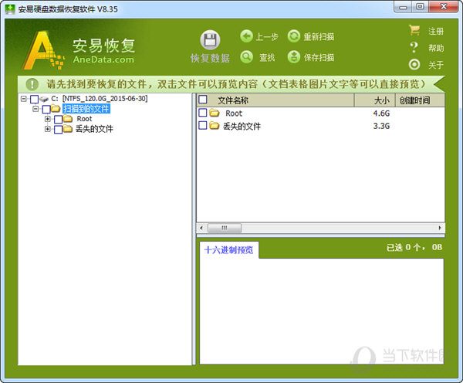This screenshot has width=463, height=383.
Task: Click the 恢复数据 label
Action: tap(210, 58)
